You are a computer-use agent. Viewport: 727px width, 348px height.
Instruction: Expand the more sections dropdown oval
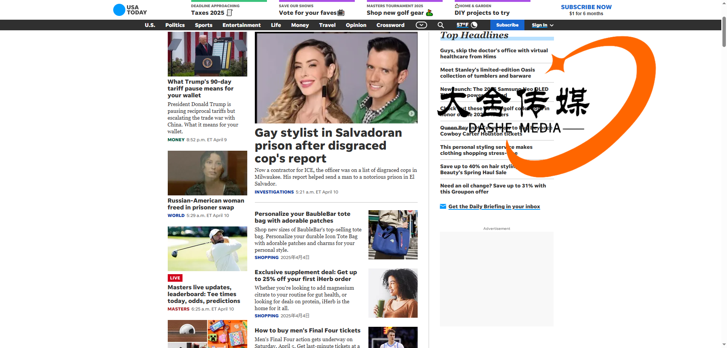(x=421, y=25)
